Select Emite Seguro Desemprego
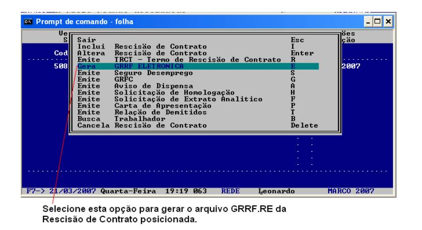 point(198,73)
